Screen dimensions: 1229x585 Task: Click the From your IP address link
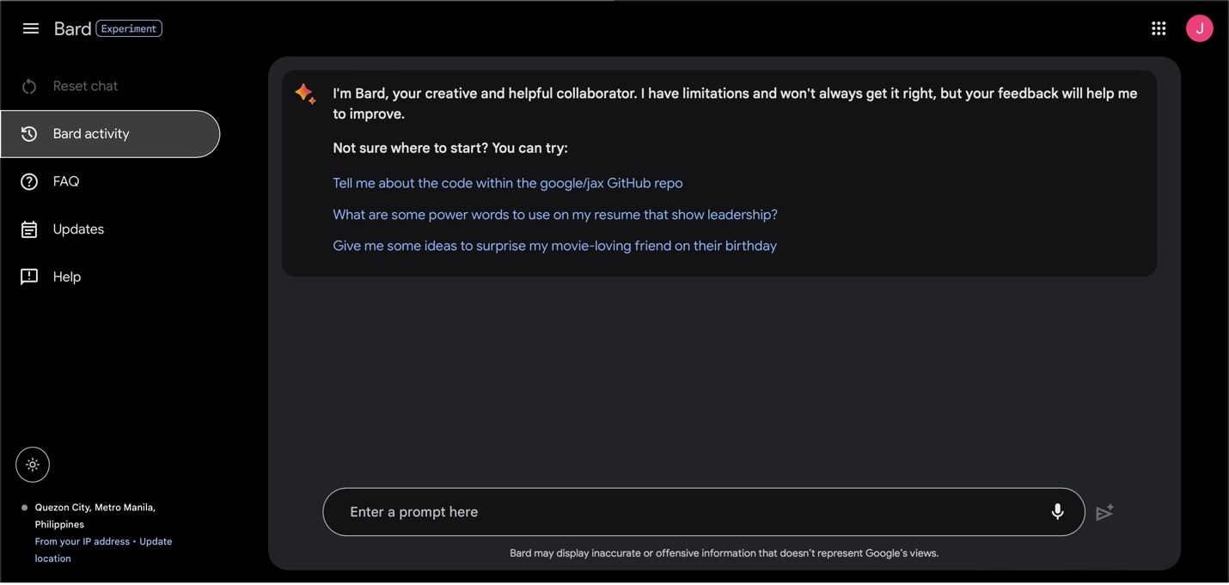tap(82, 541)
